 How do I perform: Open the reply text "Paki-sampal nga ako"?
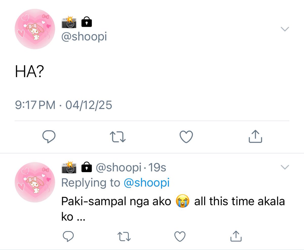pyautogui.click(x=116, y=202)
